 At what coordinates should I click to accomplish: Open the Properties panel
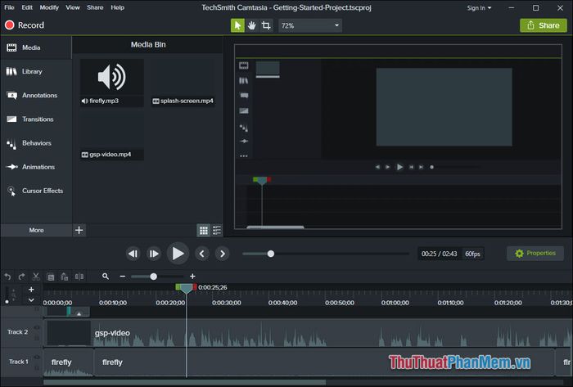tap(535, 254)
